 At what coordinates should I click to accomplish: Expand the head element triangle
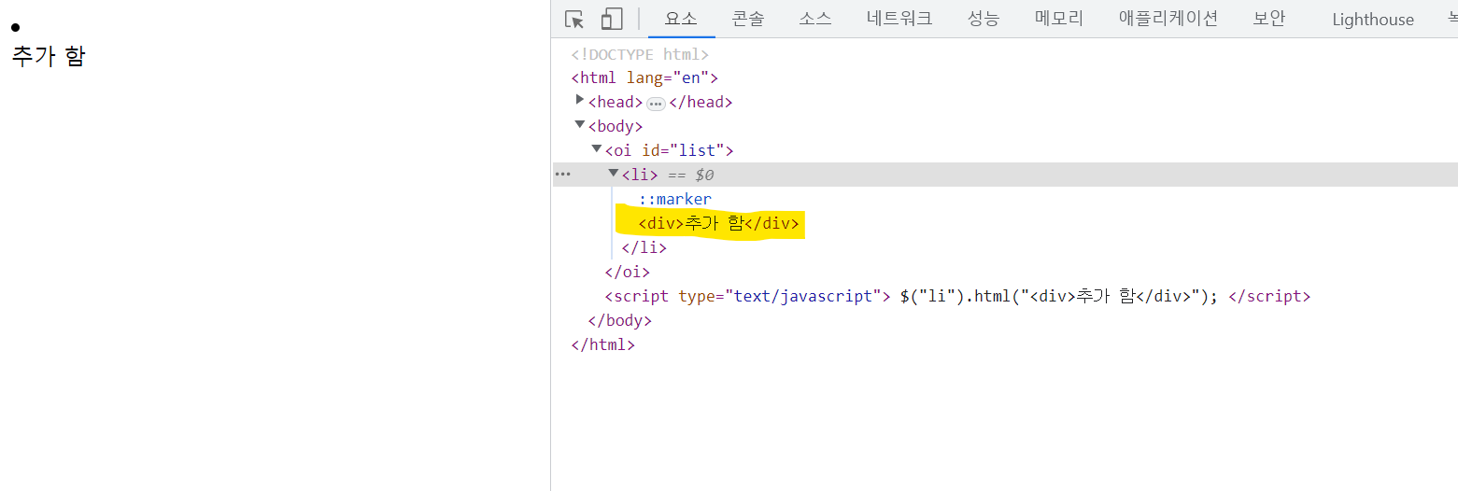coord(580,101)
